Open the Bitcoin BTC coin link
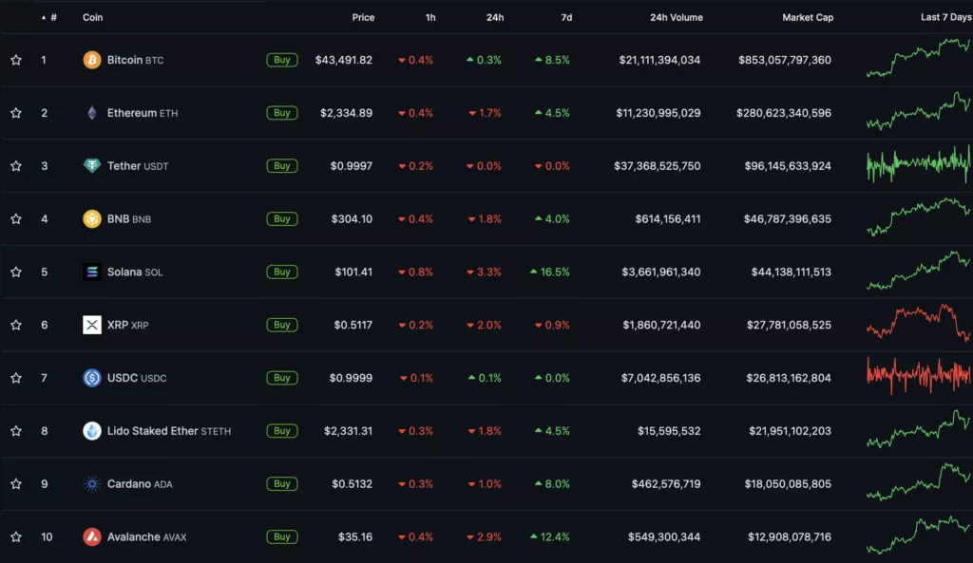The width and height of the screenshot is (973, 563). pyautogui.click(x=135, y=60)
